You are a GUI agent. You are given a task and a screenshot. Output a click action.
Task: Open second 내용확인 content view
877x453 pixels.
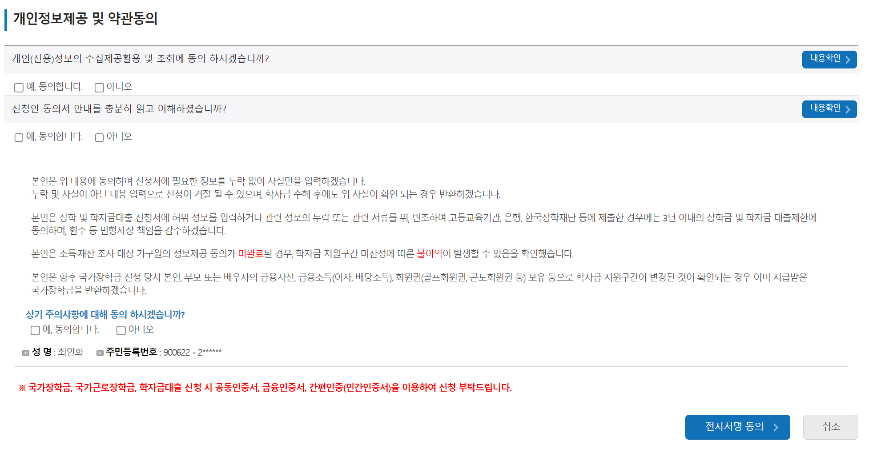click(x=829, y=109)
